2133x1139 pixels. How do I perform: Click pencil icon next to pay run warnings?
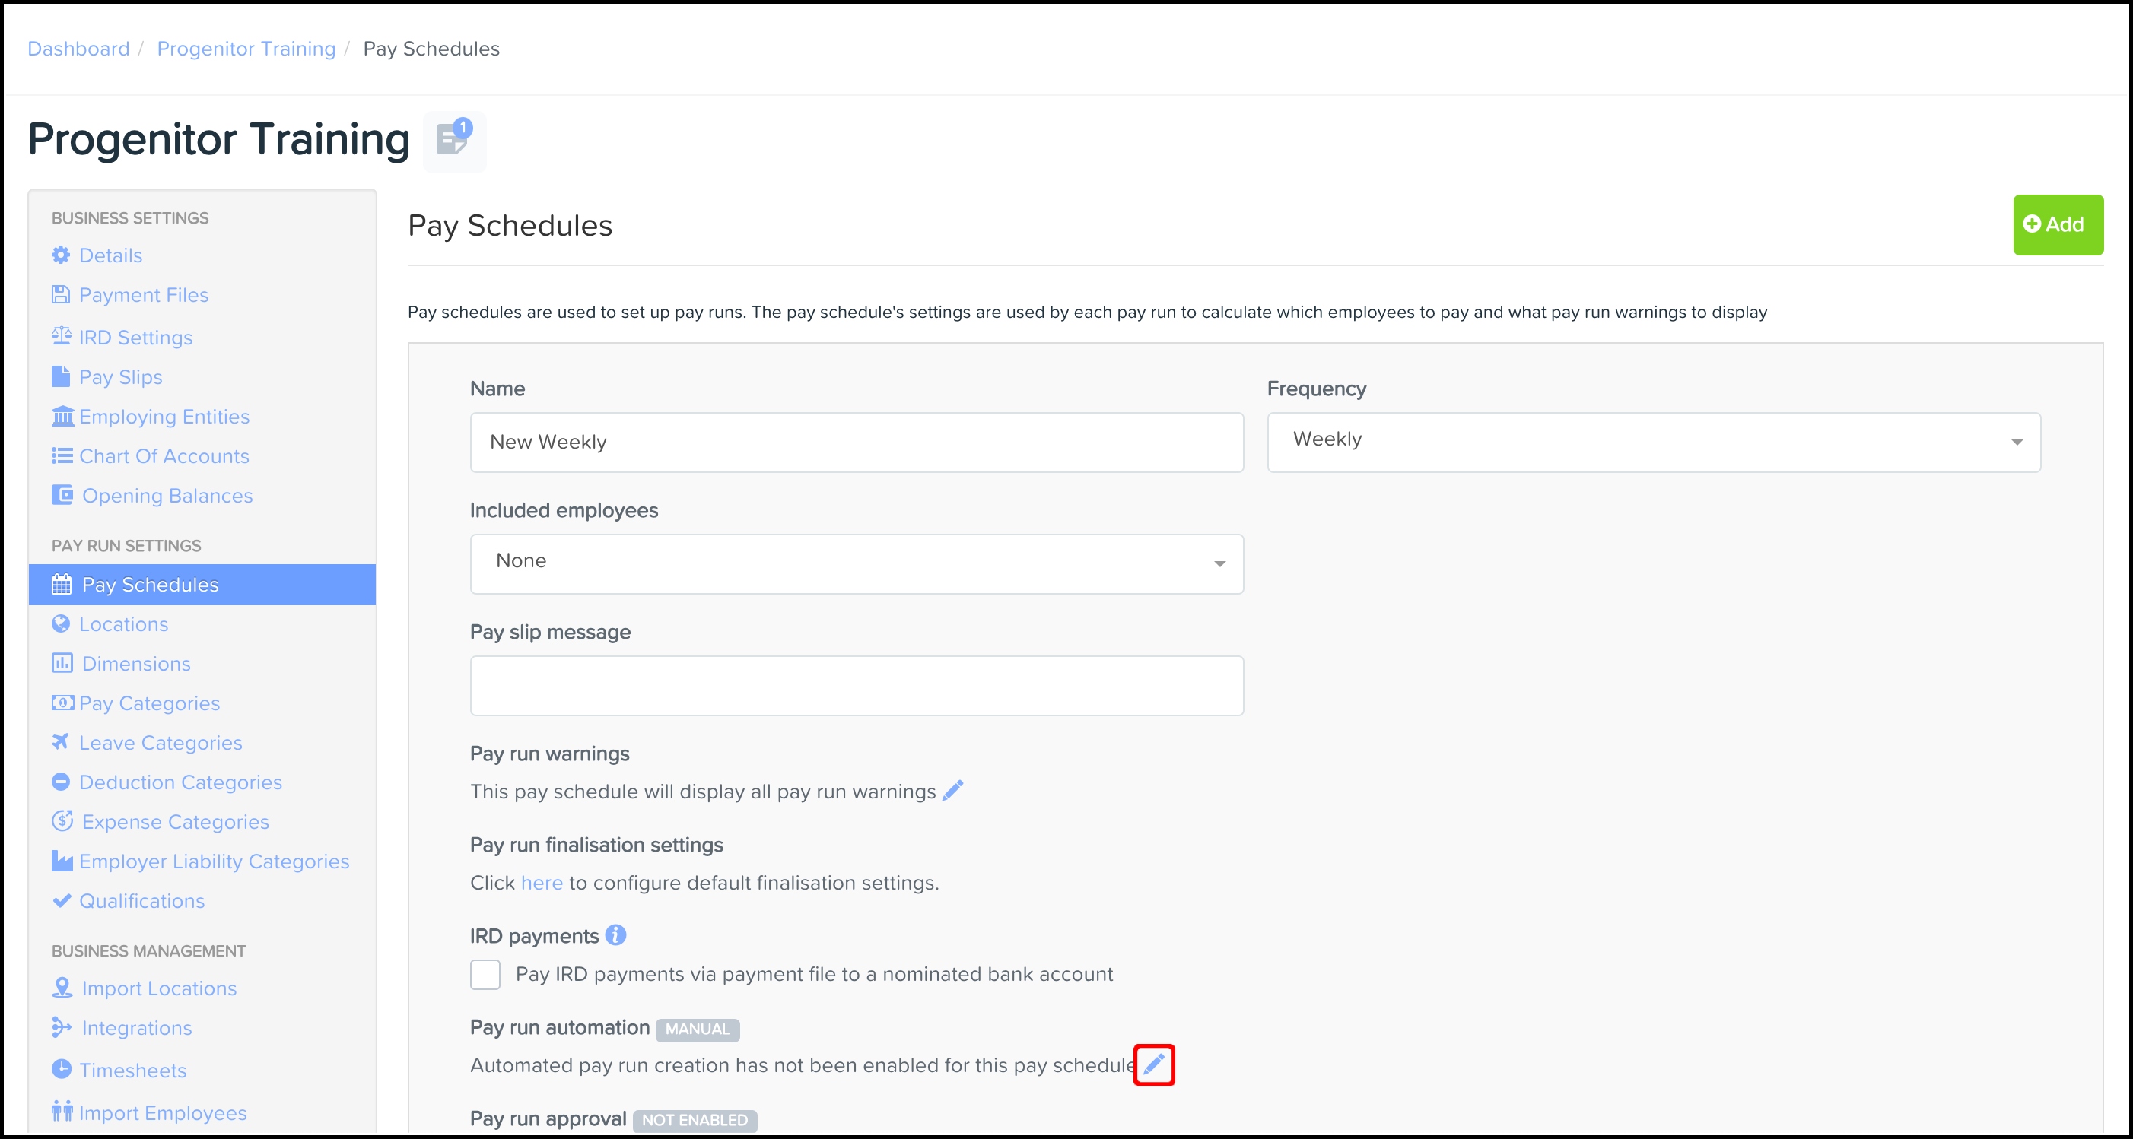pos(953,791)
